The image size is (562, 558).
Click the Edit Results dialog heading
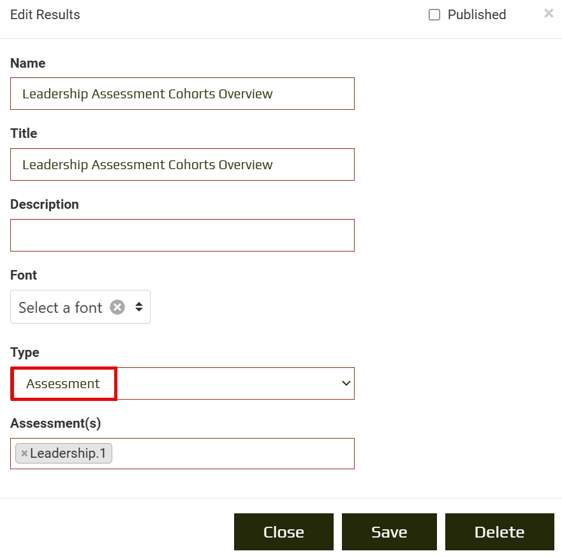pos(45,15)
